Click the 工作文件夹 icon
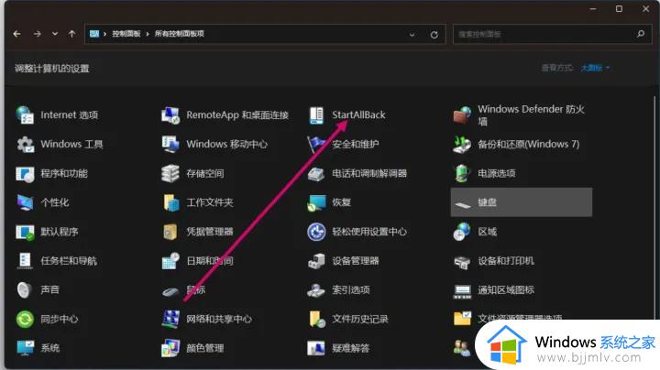The height and width of the screenshot is (370, 660). pyautogui.click(x=170, y=202)
